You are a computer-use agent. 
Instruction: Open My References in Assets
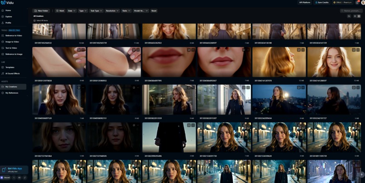coord(14,93)
